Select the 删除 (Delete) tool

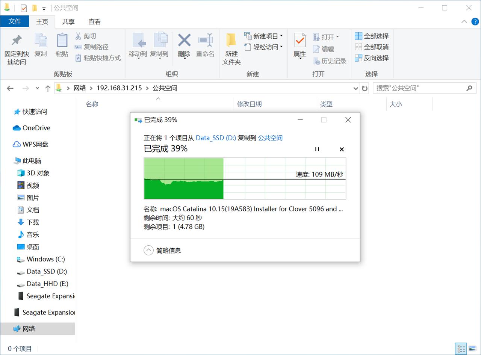tap(184, 45)
